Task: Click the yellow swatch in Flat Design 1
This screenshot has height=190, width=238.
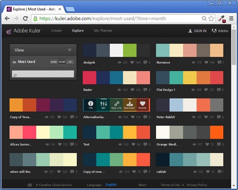Action: (x=190, y=77)
